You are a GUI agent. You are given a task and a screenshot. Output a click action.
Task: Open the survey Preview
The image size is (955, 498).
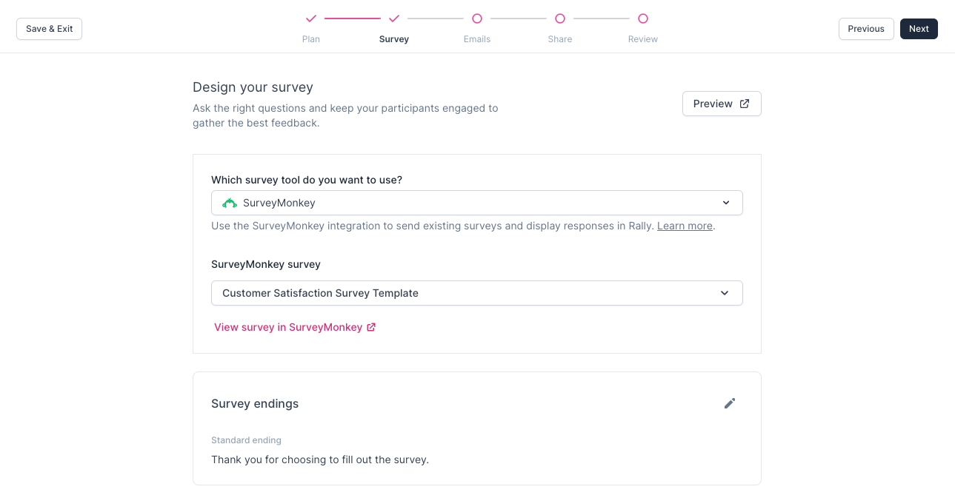(721, 104)
